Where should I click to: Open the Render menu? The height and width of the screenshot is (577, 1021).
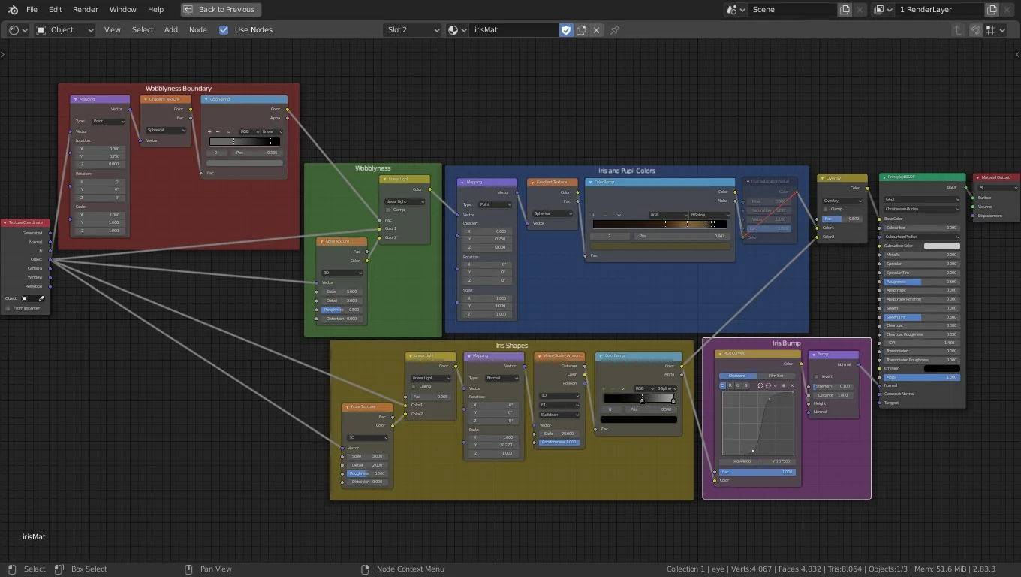(85, 10)
